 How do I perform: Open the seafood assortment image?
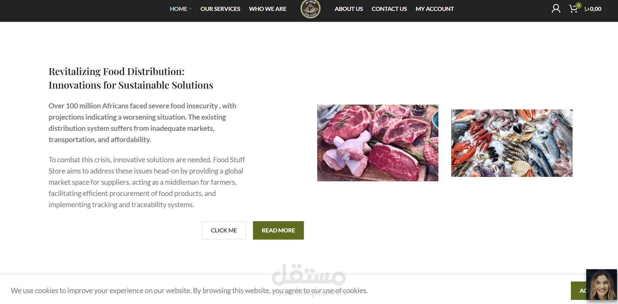pos(512,143)
